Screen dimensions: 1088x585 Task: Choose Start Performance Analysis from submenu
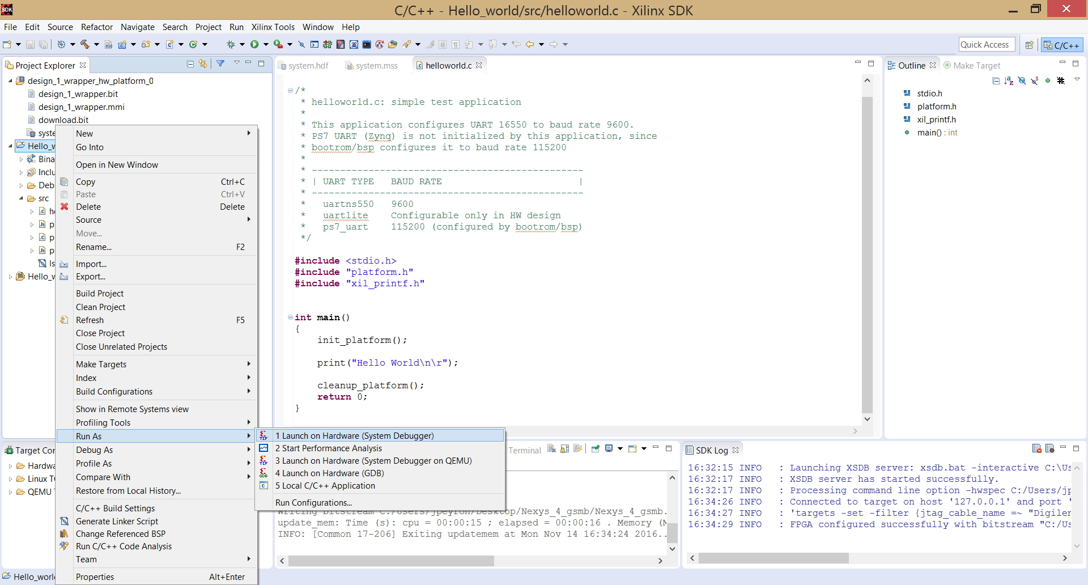point(380,448)
